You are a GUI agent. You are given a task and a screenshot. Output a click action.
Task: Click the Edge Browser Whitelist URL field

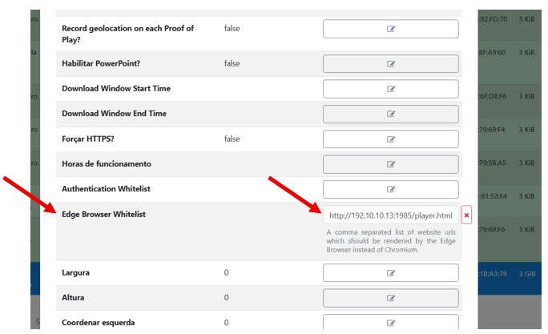point(392,215)
